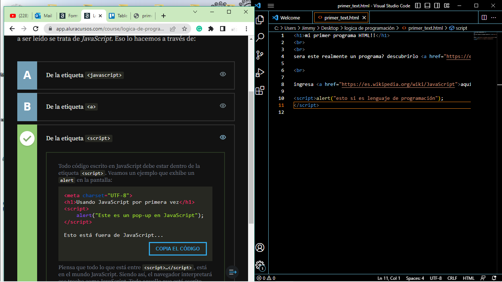Open the Chrome extensions puzzle menu
The image size is (502, 282).
pos(211,29)
